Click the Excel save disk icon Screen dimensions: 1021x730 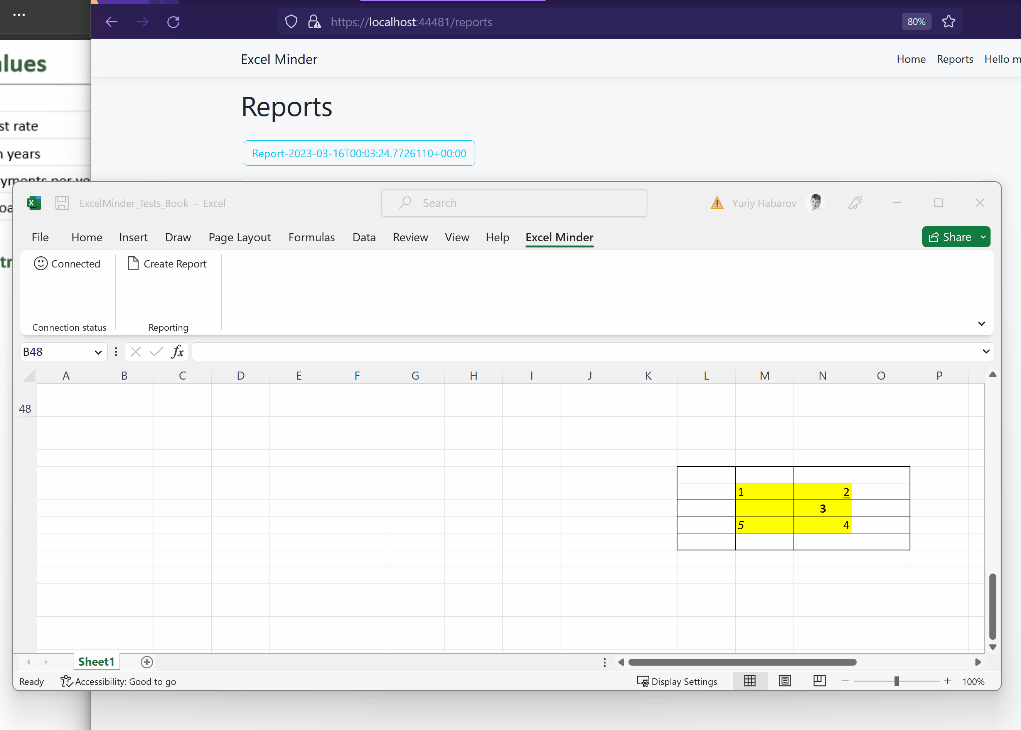[x=62, y=203]
